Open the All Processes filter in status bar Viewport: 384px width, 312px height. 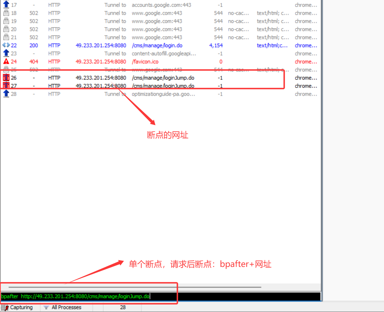[62, 307]
